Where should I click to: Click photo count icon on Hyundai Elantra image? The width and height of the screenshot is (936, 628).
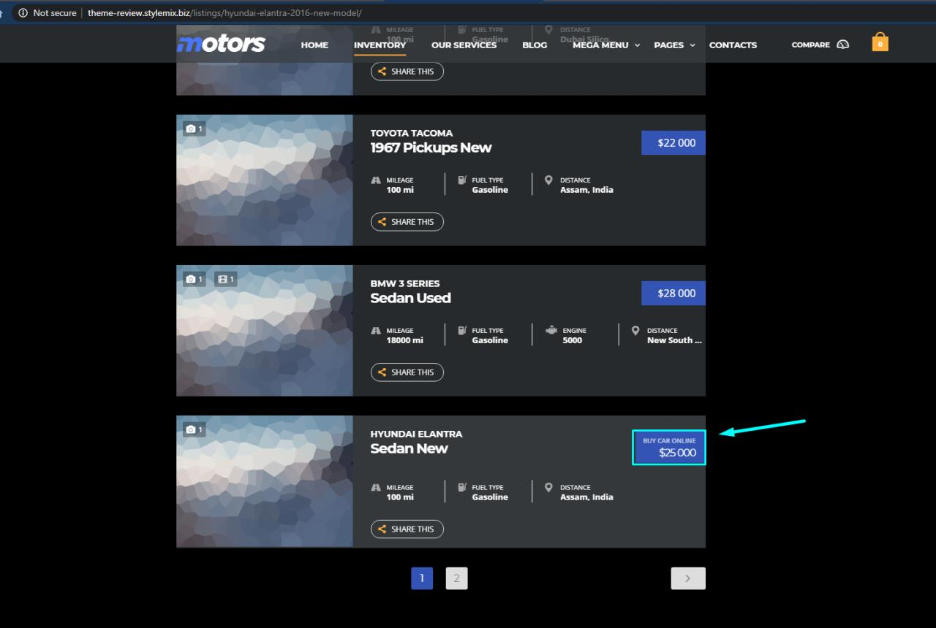click(194, 429)
